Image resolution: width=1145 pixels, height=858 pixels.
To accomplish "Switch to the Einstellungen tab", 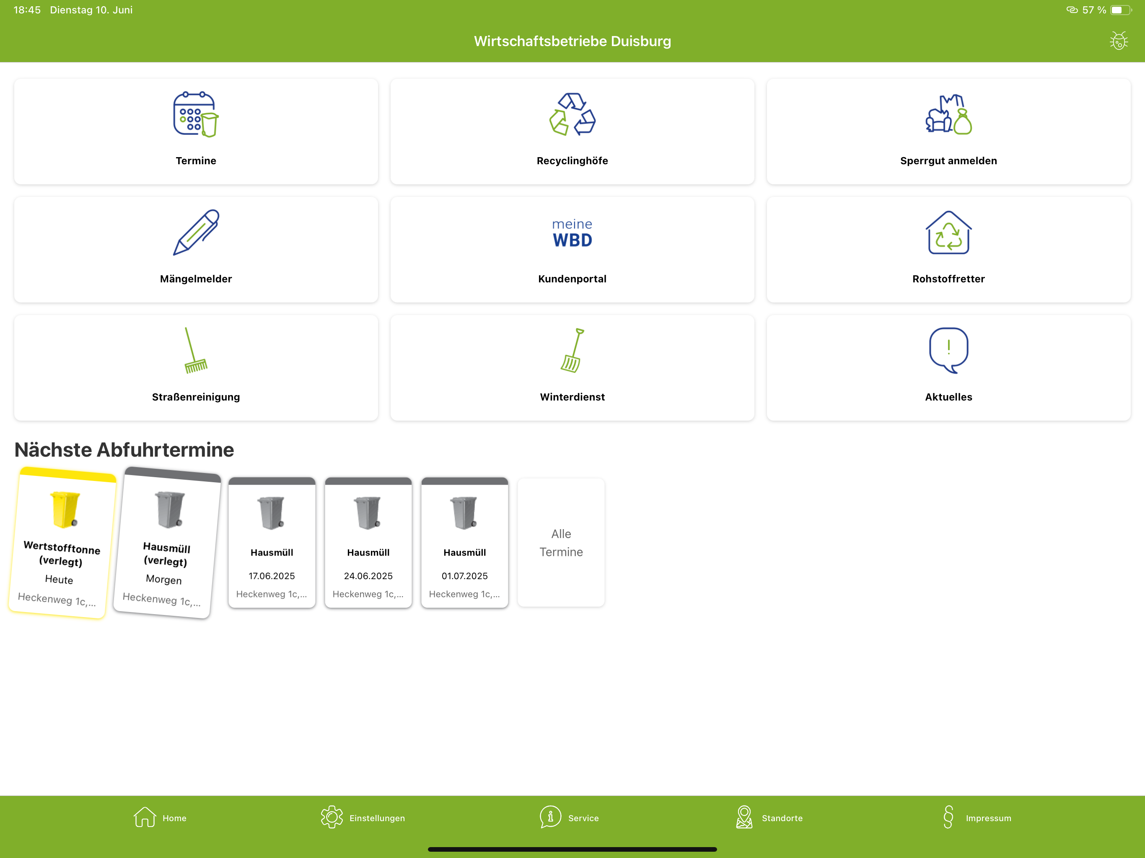I will click(377, 818).
